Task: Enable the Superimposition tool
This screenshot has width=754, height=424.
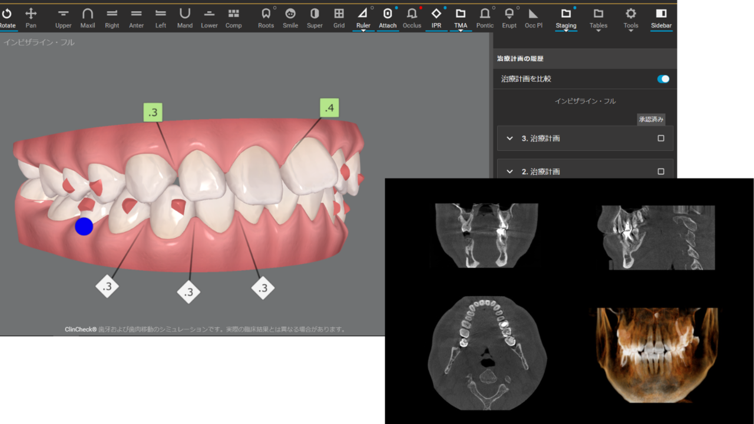Action: tap(315, 17)
